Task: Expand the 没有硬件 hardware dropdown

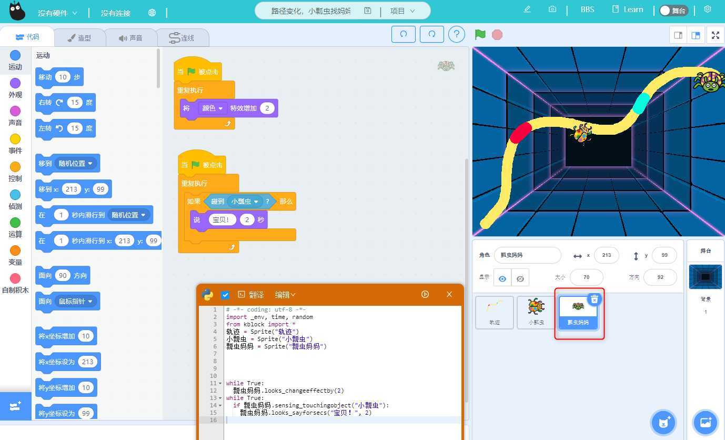Action: (57, 13)
